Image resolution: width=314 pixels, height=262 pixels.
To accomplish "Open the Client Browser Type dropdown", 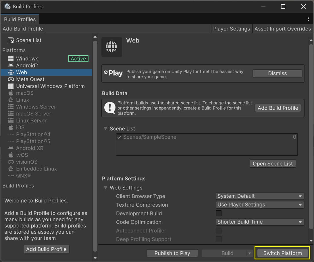I will click(260, 196).
